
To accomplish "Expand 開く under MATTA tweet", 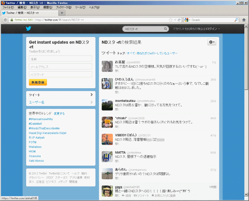I will point(117,161).
